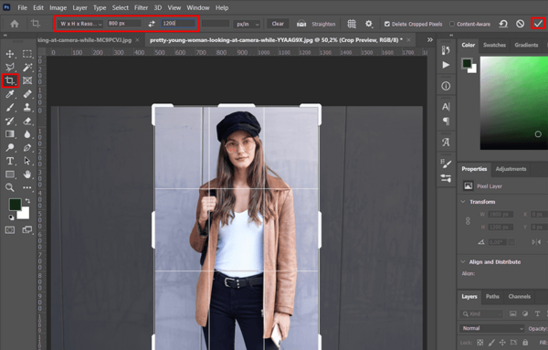This screenshot has height=350, width=548.
Task: Open the W x H x Resolution preset dropdown
Action: point(80,24)
